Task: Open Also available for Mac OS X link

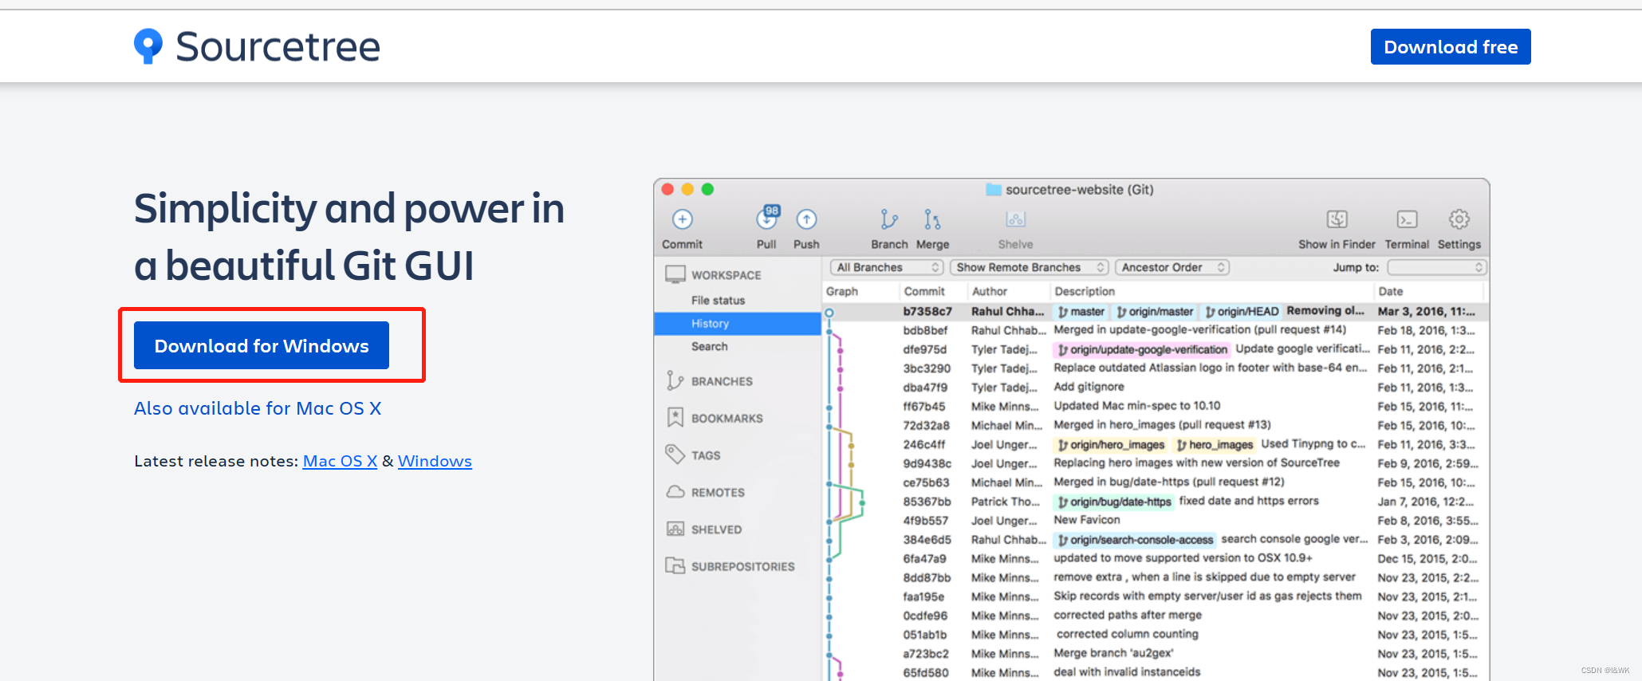Action: 258,408
